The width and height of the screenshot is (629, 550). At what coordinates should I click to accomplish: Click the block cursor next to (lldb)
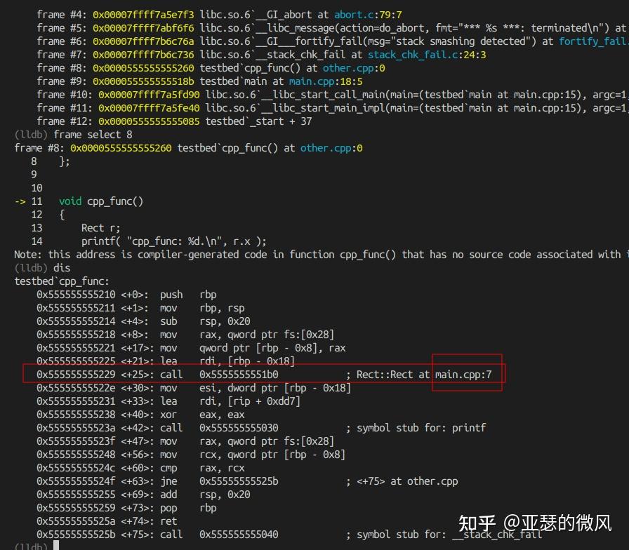click(55, 545)
